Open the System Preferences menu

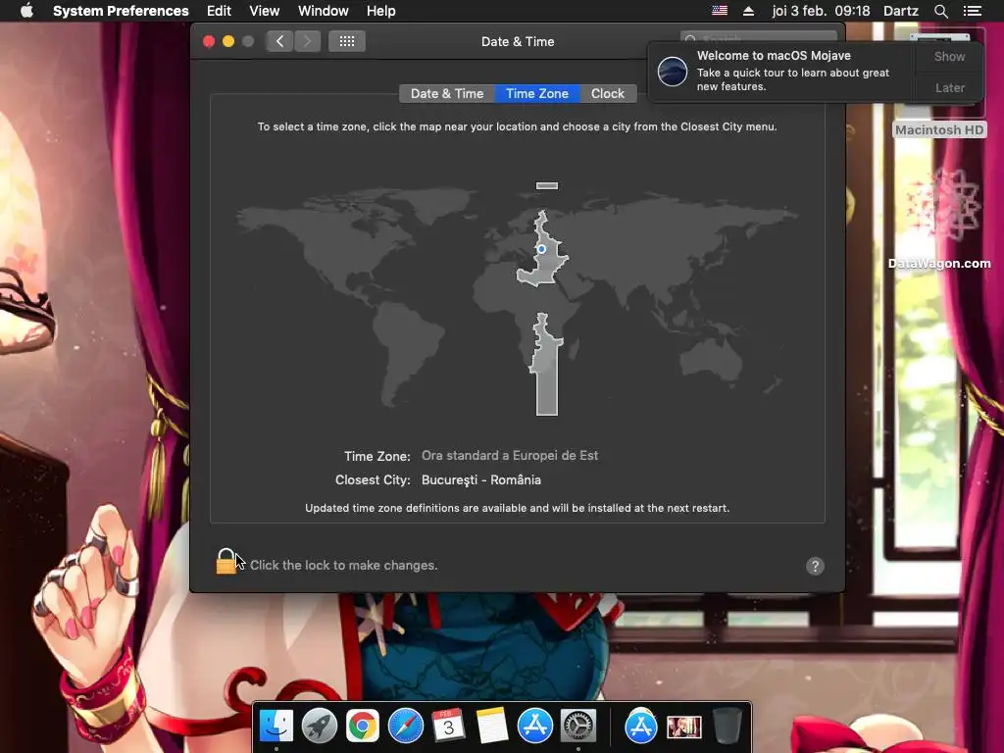click(x=121, y=11)
